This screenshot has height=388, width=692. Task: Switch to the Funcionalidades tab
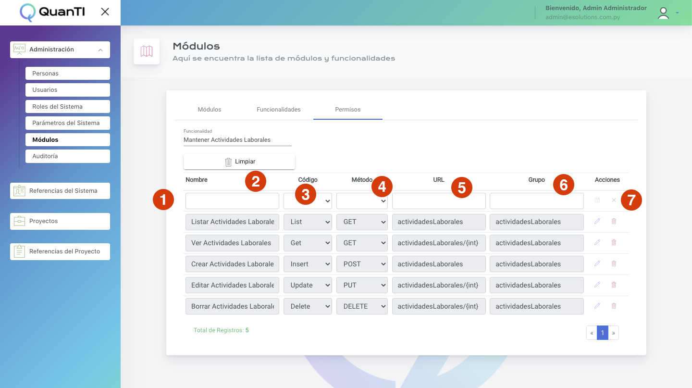pos(279,110)
